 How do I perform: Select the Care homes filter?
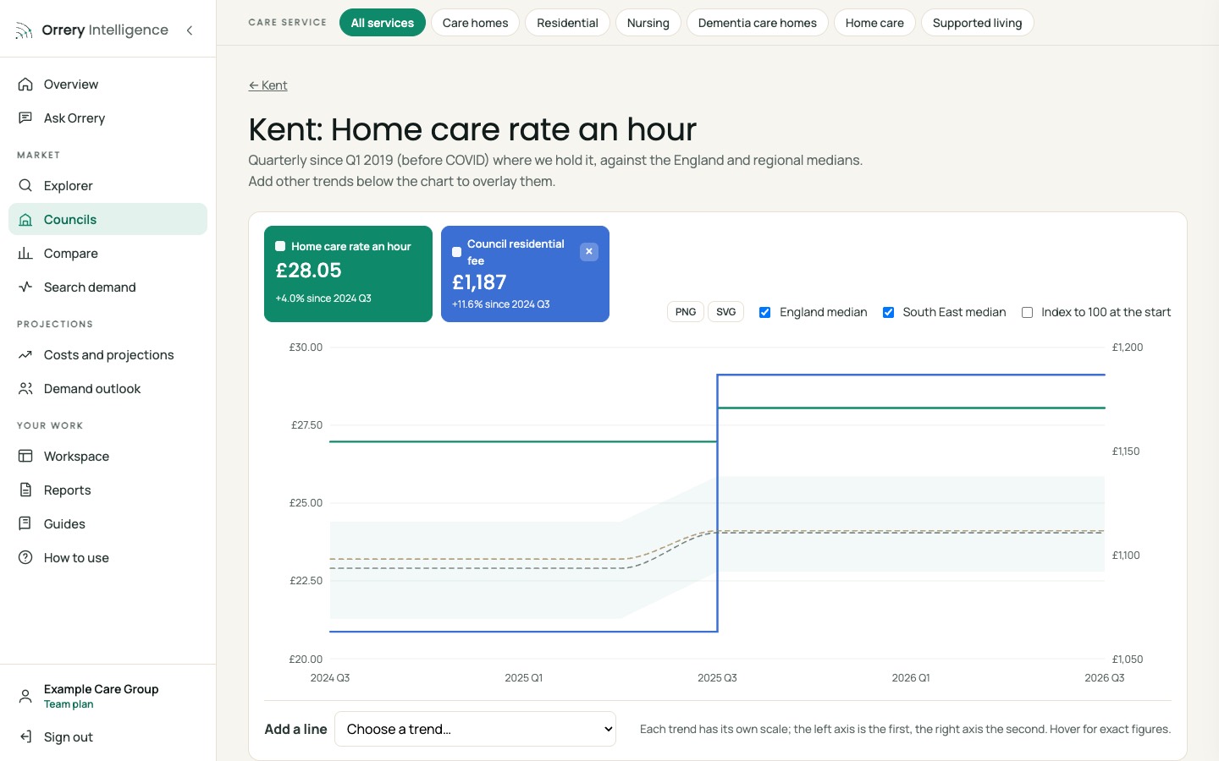[x=475, y=23]
